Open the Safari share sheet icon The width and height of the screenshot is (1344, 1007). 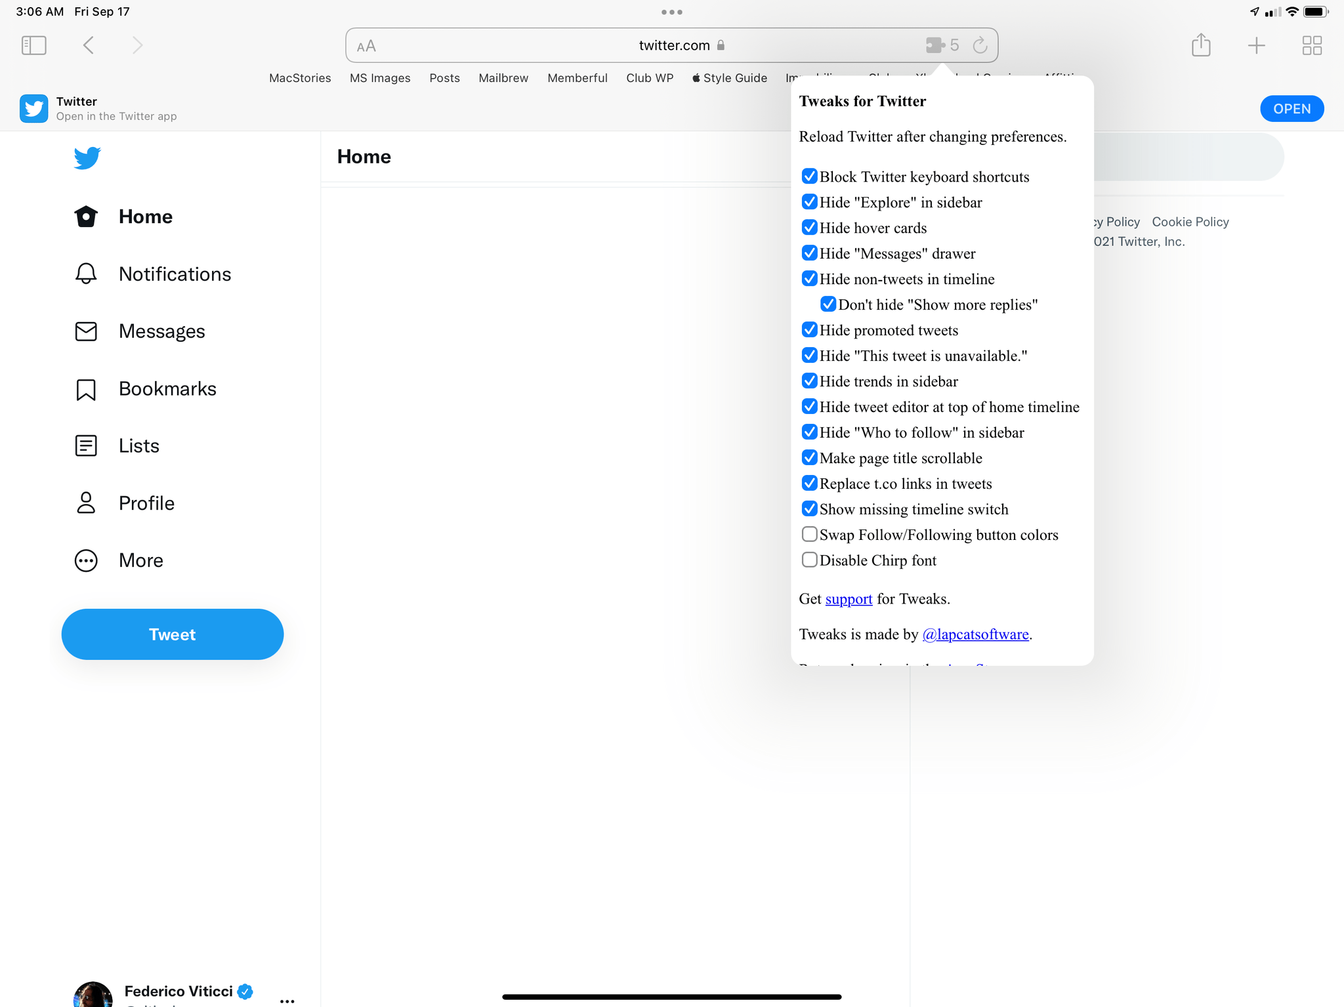pos(1201,45)
